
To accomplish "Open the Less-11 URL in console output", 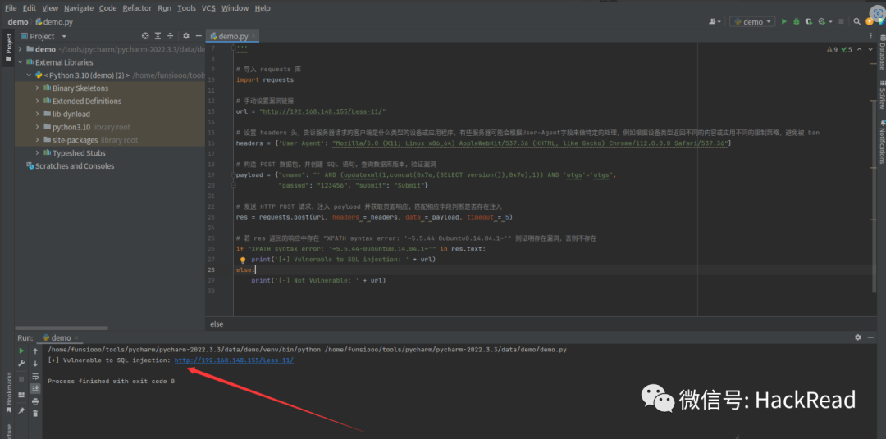I will [234, 360].
